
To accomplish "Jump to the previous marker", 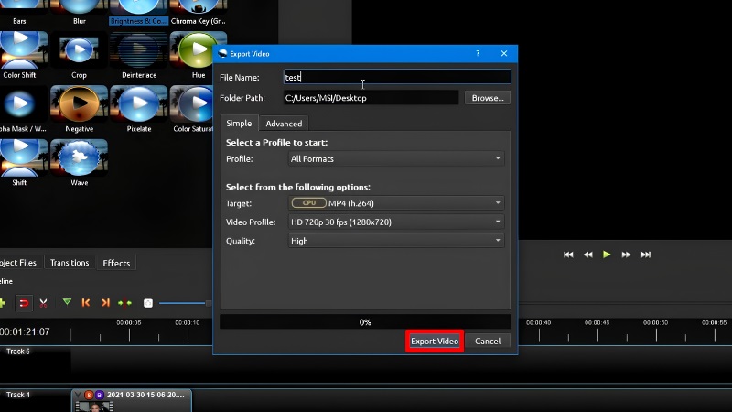I will (x=86, y=303).
